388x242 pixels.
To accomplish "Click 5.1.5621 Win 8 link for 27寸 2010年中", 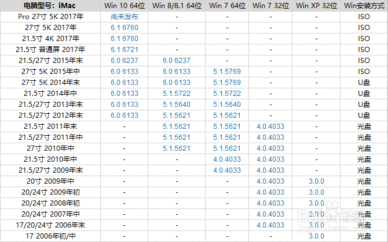I will (177, 148).
